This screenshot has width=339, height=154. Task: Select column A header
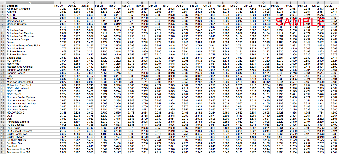[30, 2]
